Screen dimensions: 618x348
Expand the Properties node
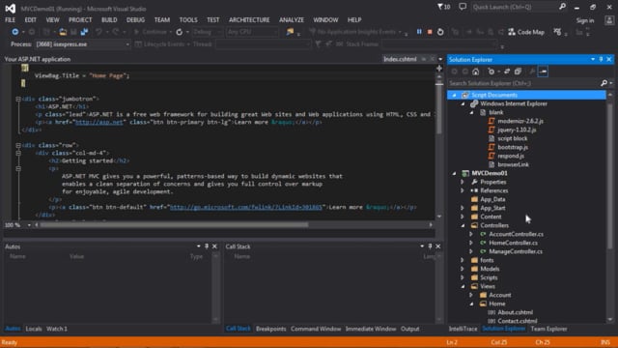click(x=463, y=182)
